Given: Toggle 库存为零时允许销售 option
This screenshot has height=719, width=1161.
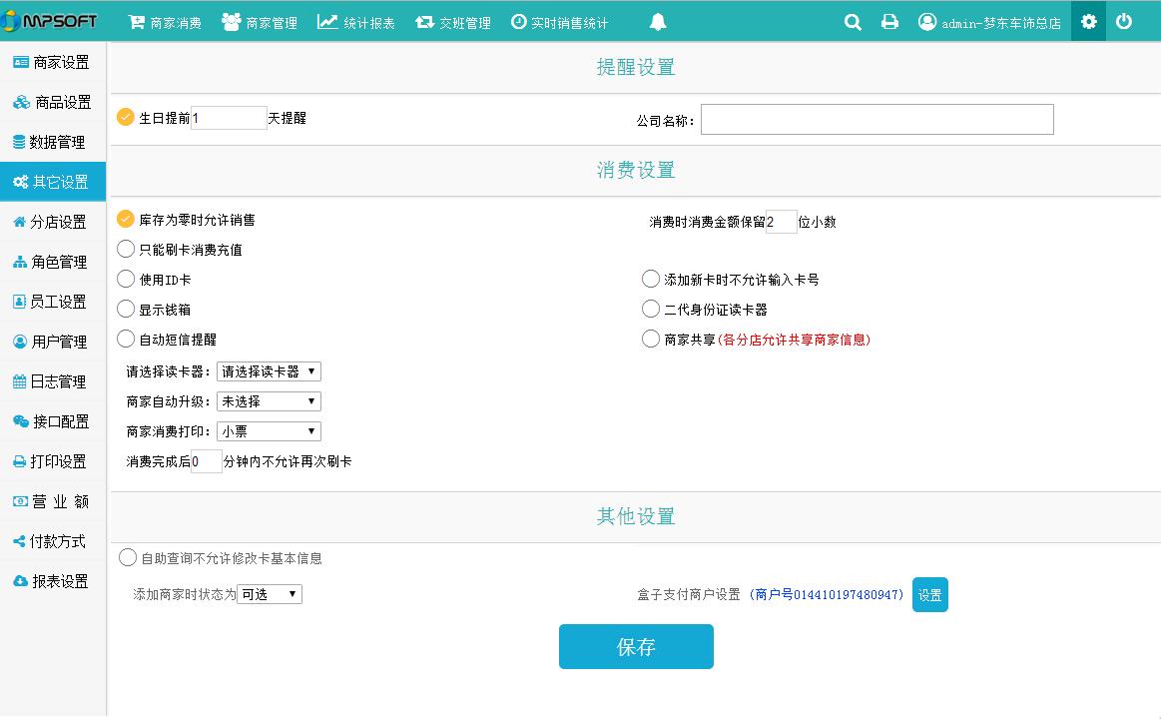Looking at the screenshot, I should [126, 219].
